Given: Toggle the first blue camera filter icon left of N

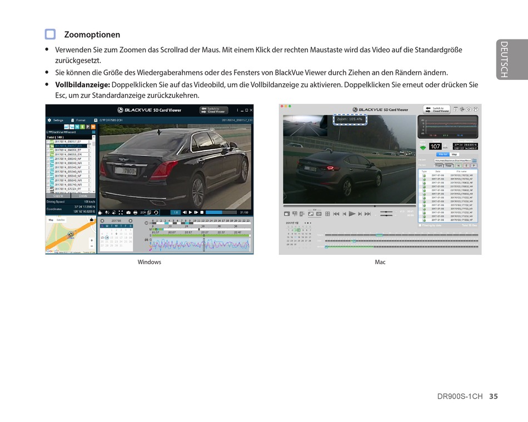Looking at the screenshot, I should pyautogui.click(x=66, y=127).
